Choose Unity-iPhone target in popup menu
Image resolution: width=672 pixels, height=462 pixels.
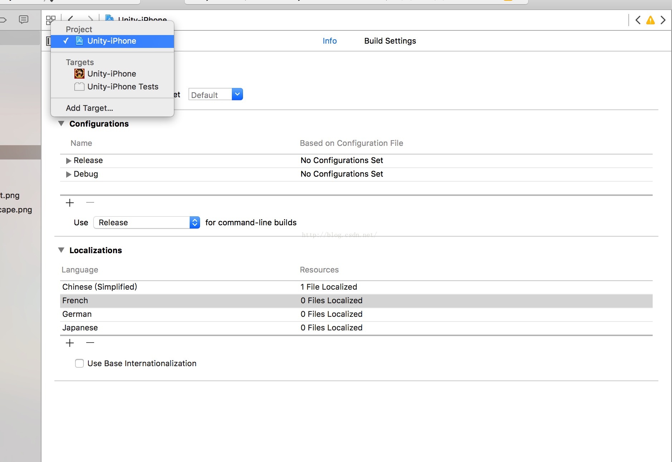pyautogui.click(x=112, y=74)
